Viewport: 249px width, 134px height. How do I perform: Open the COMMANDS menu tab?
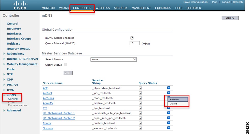coord(163,8)
